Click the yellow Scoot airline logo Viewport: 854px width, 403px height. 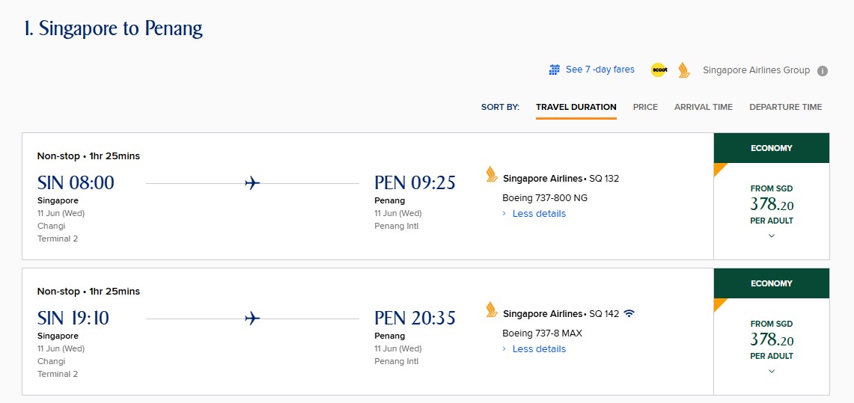pos(659,70)
